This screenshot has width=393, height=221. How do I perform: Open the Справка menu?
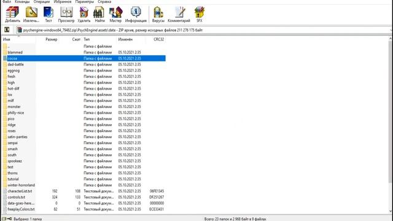[104, 1]
